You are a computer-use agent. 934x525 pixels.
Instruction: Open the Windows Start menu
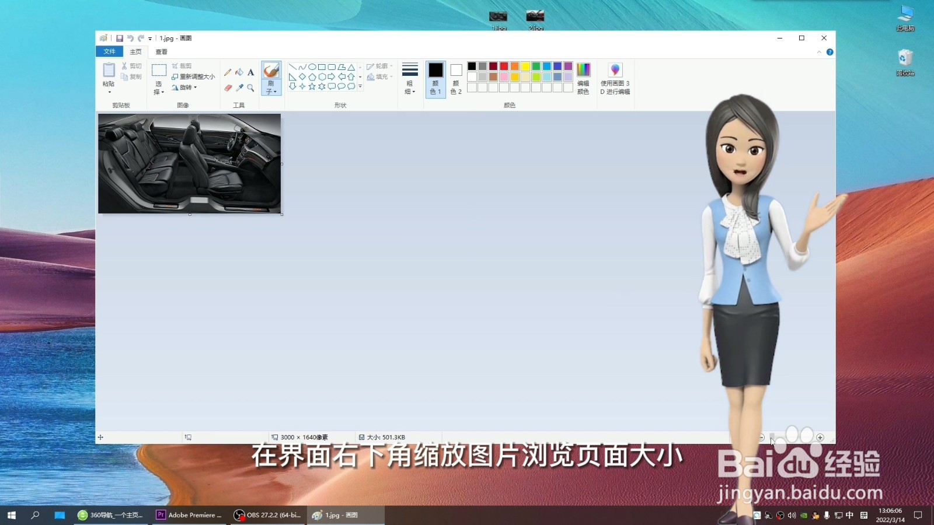11,515
